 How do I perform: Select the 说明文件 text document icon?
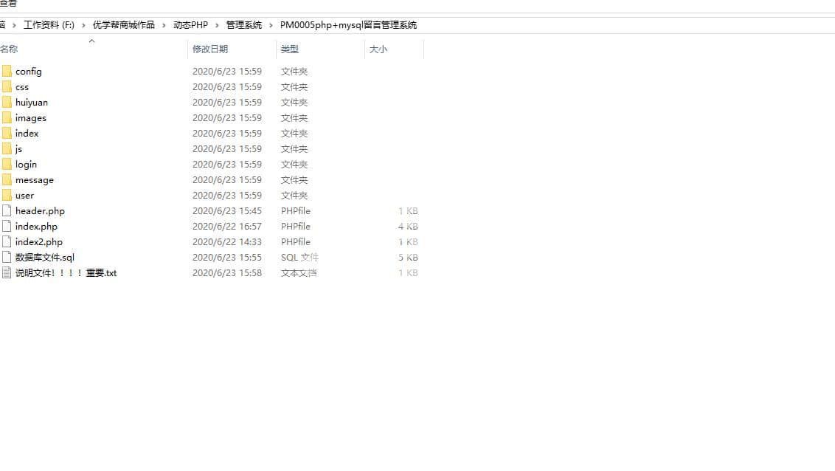click(7, 273)
